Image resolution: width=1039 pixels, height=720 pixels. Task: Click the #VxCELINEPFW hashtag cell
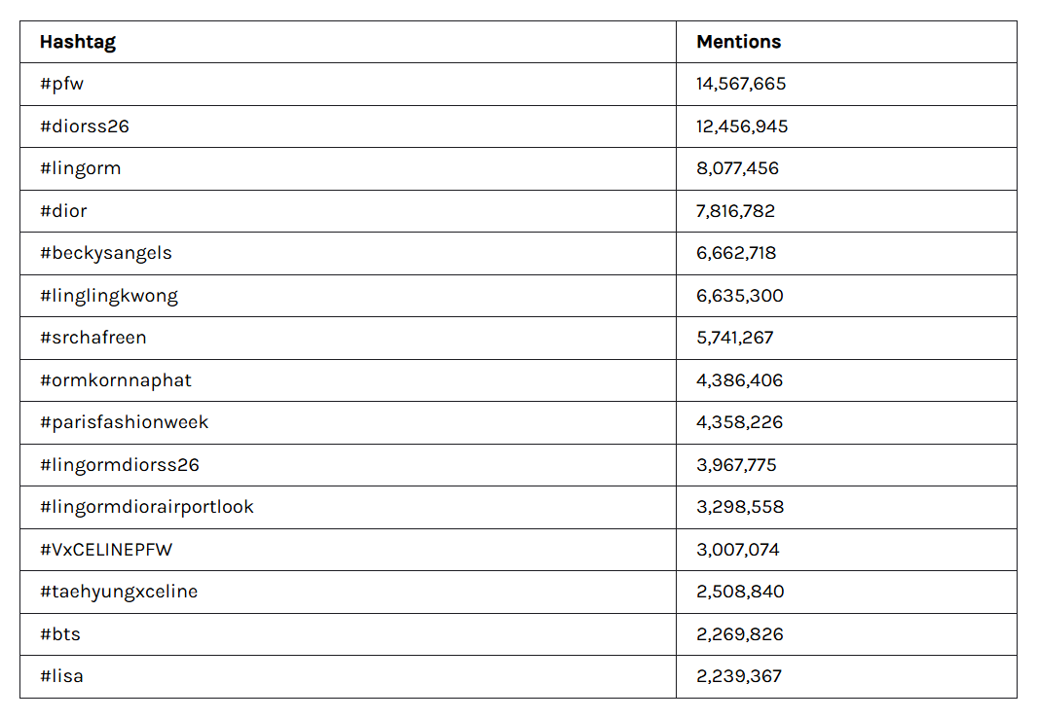click(106, 550)
